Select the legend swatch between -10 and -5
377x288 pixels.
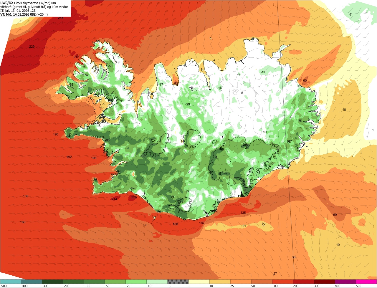pos(157,282)
